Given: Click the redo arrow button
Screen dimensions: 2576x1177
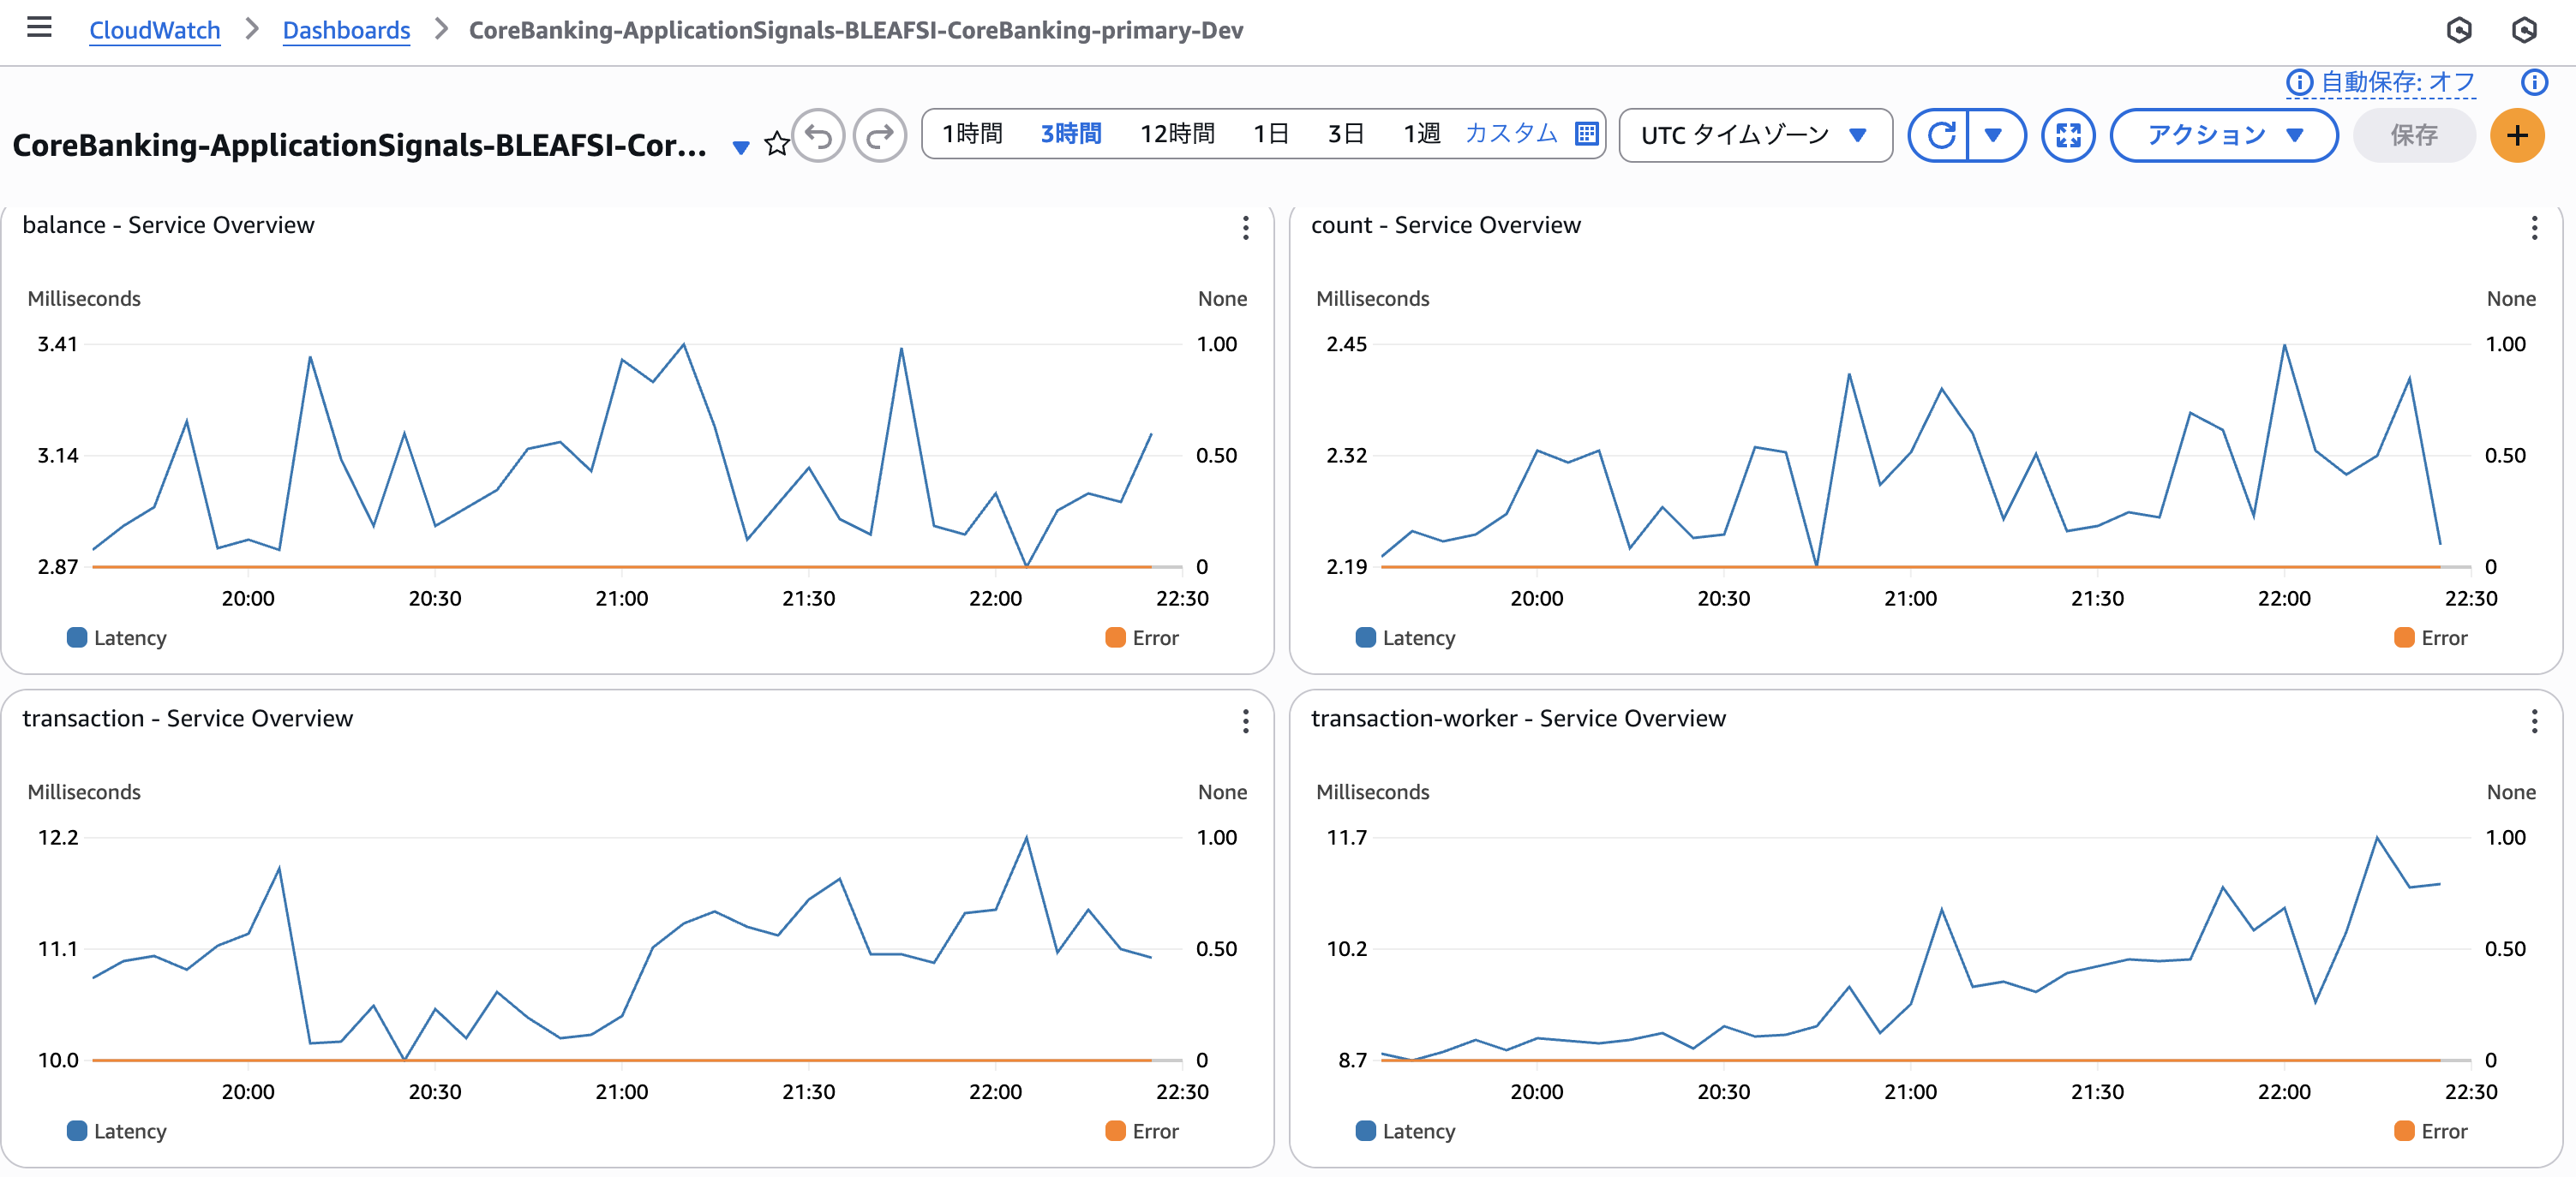Looking at the screenshot, I should tap(879, 135).
